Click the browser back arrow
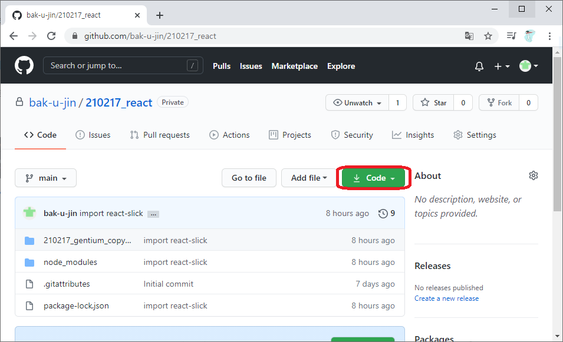The image size is (563, 342). (14, 36)
